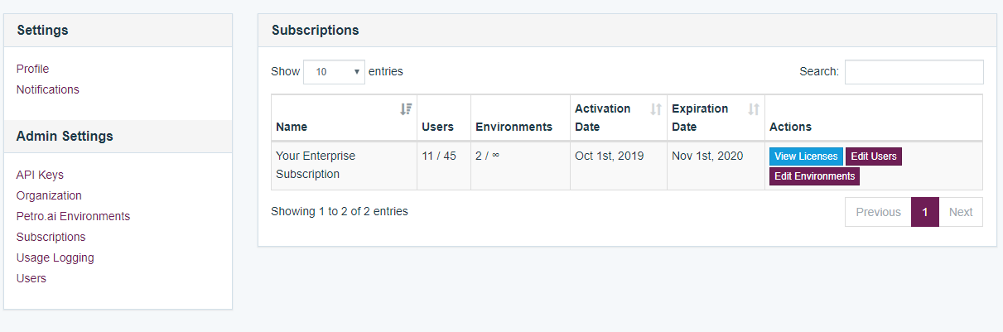
Task: Navigate to API Keys
Action: [40, 175]
